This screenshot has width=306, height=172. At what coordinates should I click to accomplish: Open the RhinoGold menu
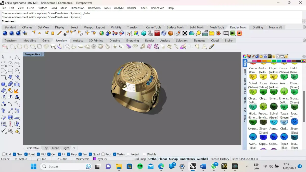tap(157, 8)
